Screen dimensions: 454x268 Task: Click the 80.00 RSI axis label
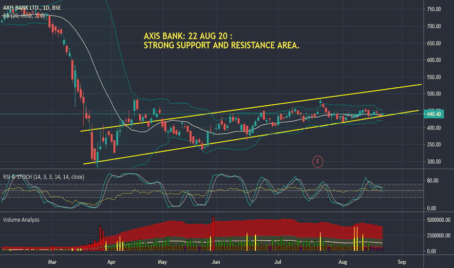pos(433,180)
